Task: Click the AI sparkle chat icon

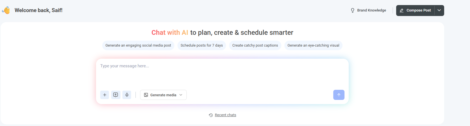Action: (x=116, y=95)
